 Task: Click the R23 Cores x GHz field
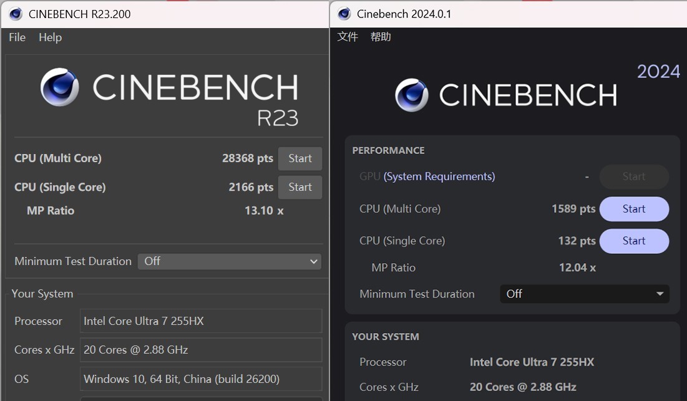coord(201,350)
